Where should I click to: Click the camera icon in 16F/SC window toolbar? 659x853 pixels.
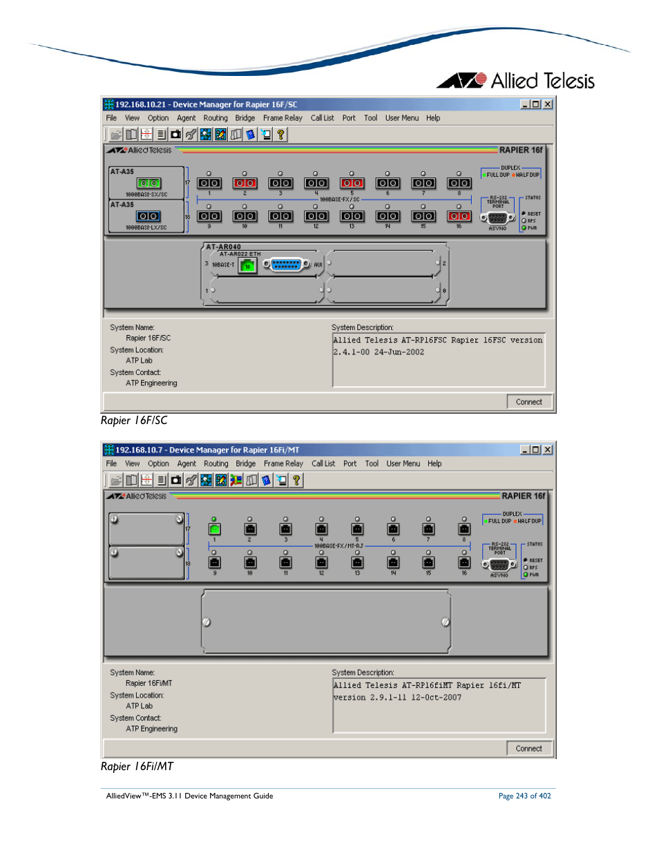tap(176, 135)
